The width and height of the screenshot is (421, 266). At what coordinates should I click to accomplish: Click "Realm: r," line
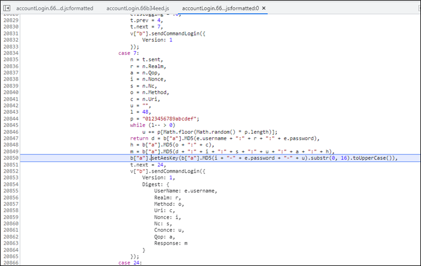168,197
